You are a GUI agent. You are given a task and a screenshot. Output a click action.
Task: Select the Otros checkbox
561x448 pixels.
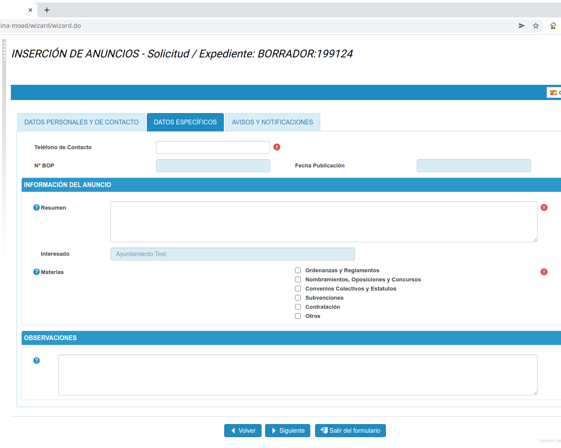click(298, 316)
